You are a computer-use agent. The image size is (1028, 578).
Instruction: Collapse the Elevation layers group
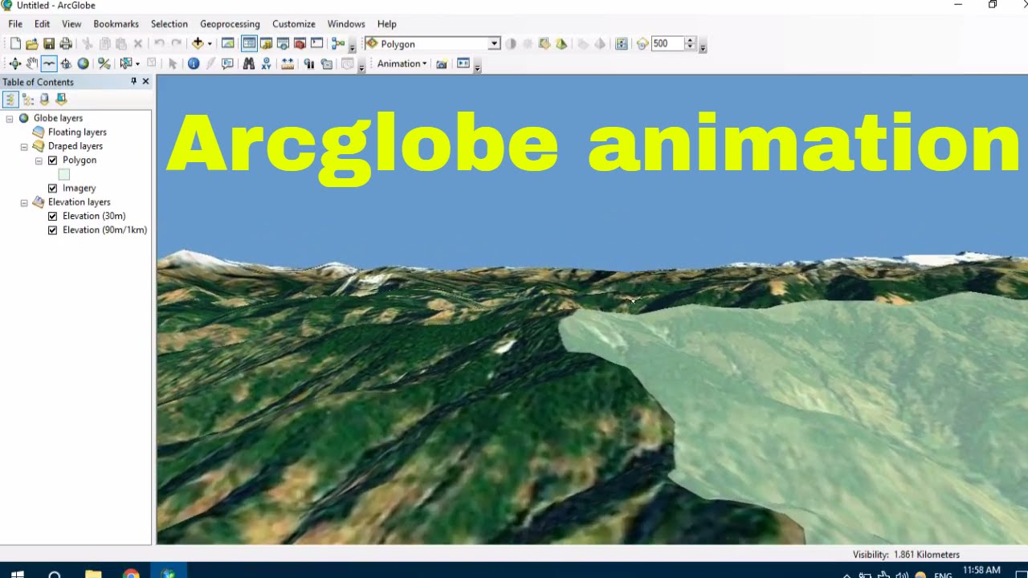click(24, 202)
